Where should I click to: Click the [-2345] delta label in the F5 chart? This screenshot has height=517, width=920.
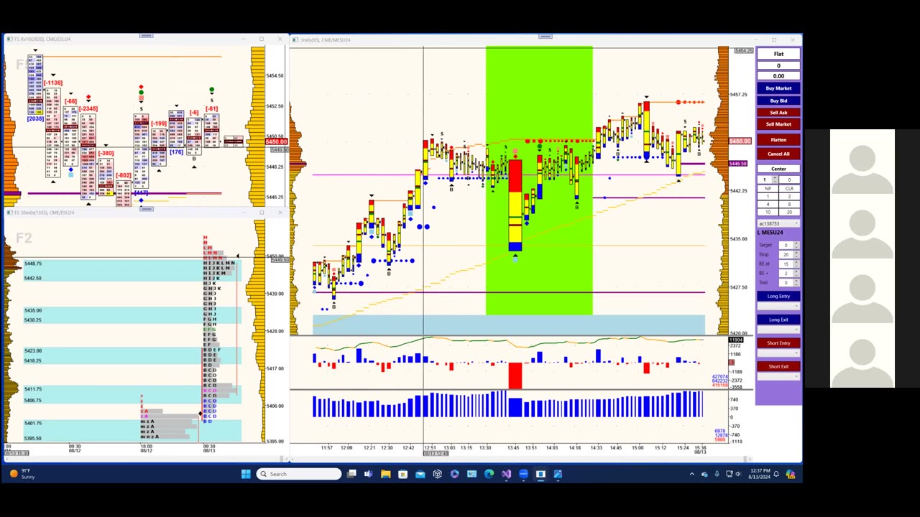88,109
